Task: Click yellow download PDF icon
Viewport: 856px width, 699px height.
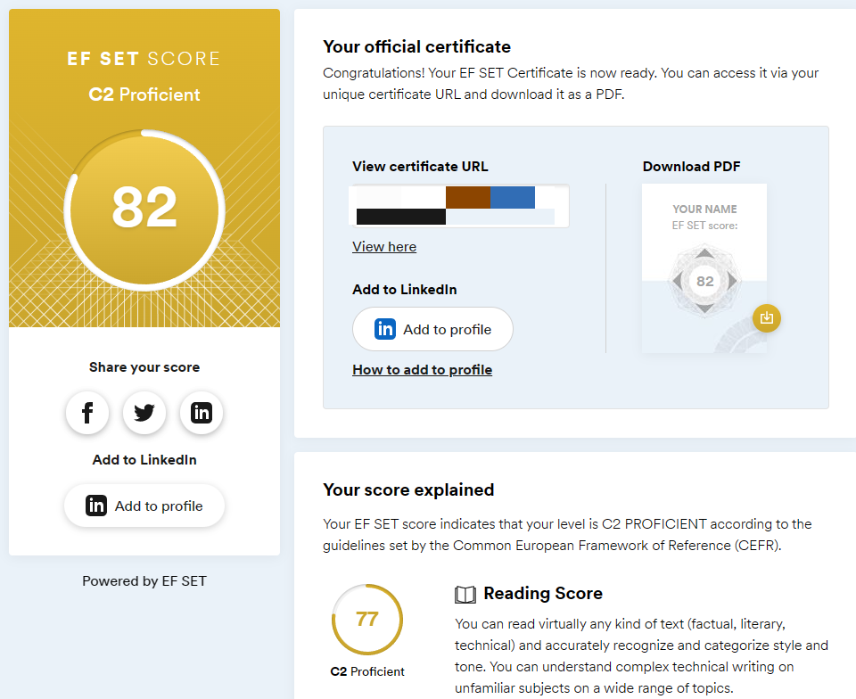Action: pyautogui.click(x=767, y=317)
